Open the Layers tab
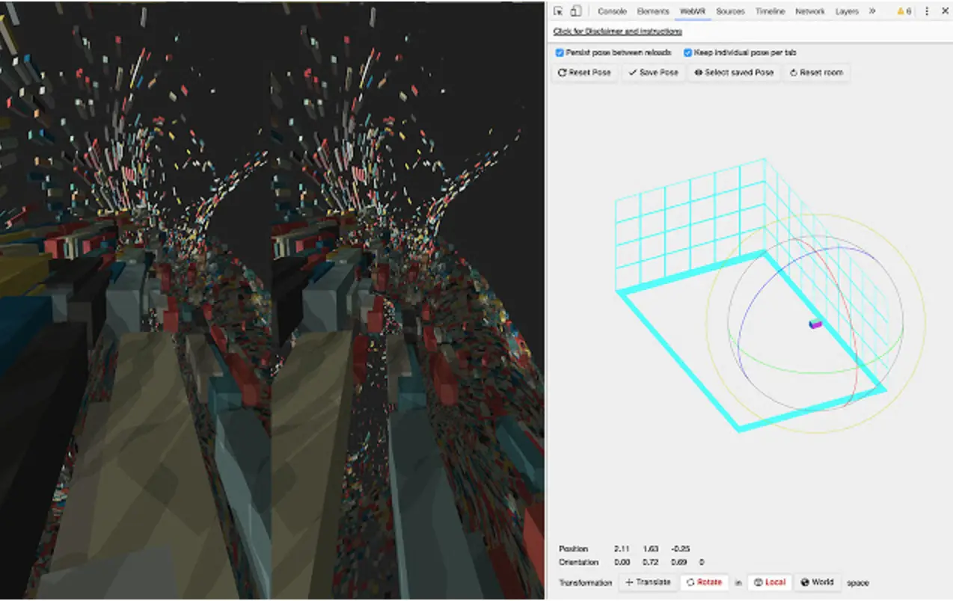Viewport: 953px width, 601px height. pyautogui.click(x=847, y=11)
